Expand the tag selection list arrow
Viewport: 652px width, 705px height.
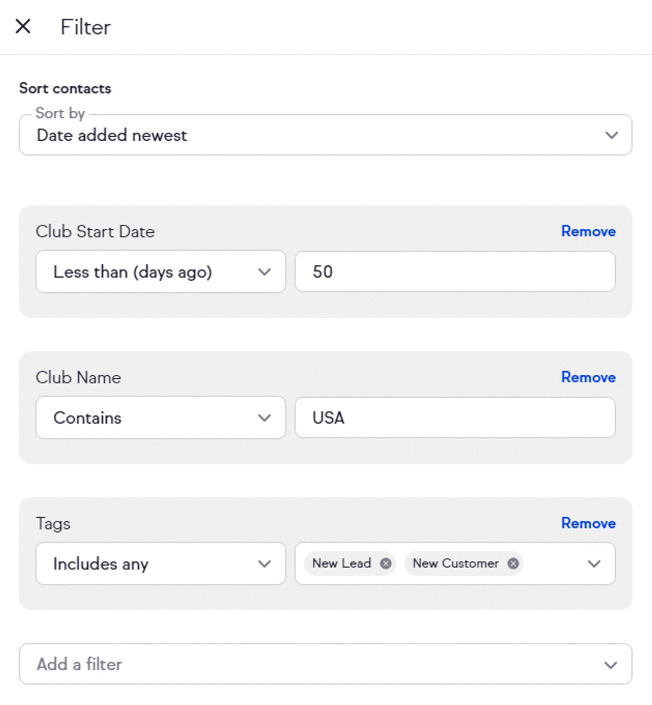click(x=594, y=564)
